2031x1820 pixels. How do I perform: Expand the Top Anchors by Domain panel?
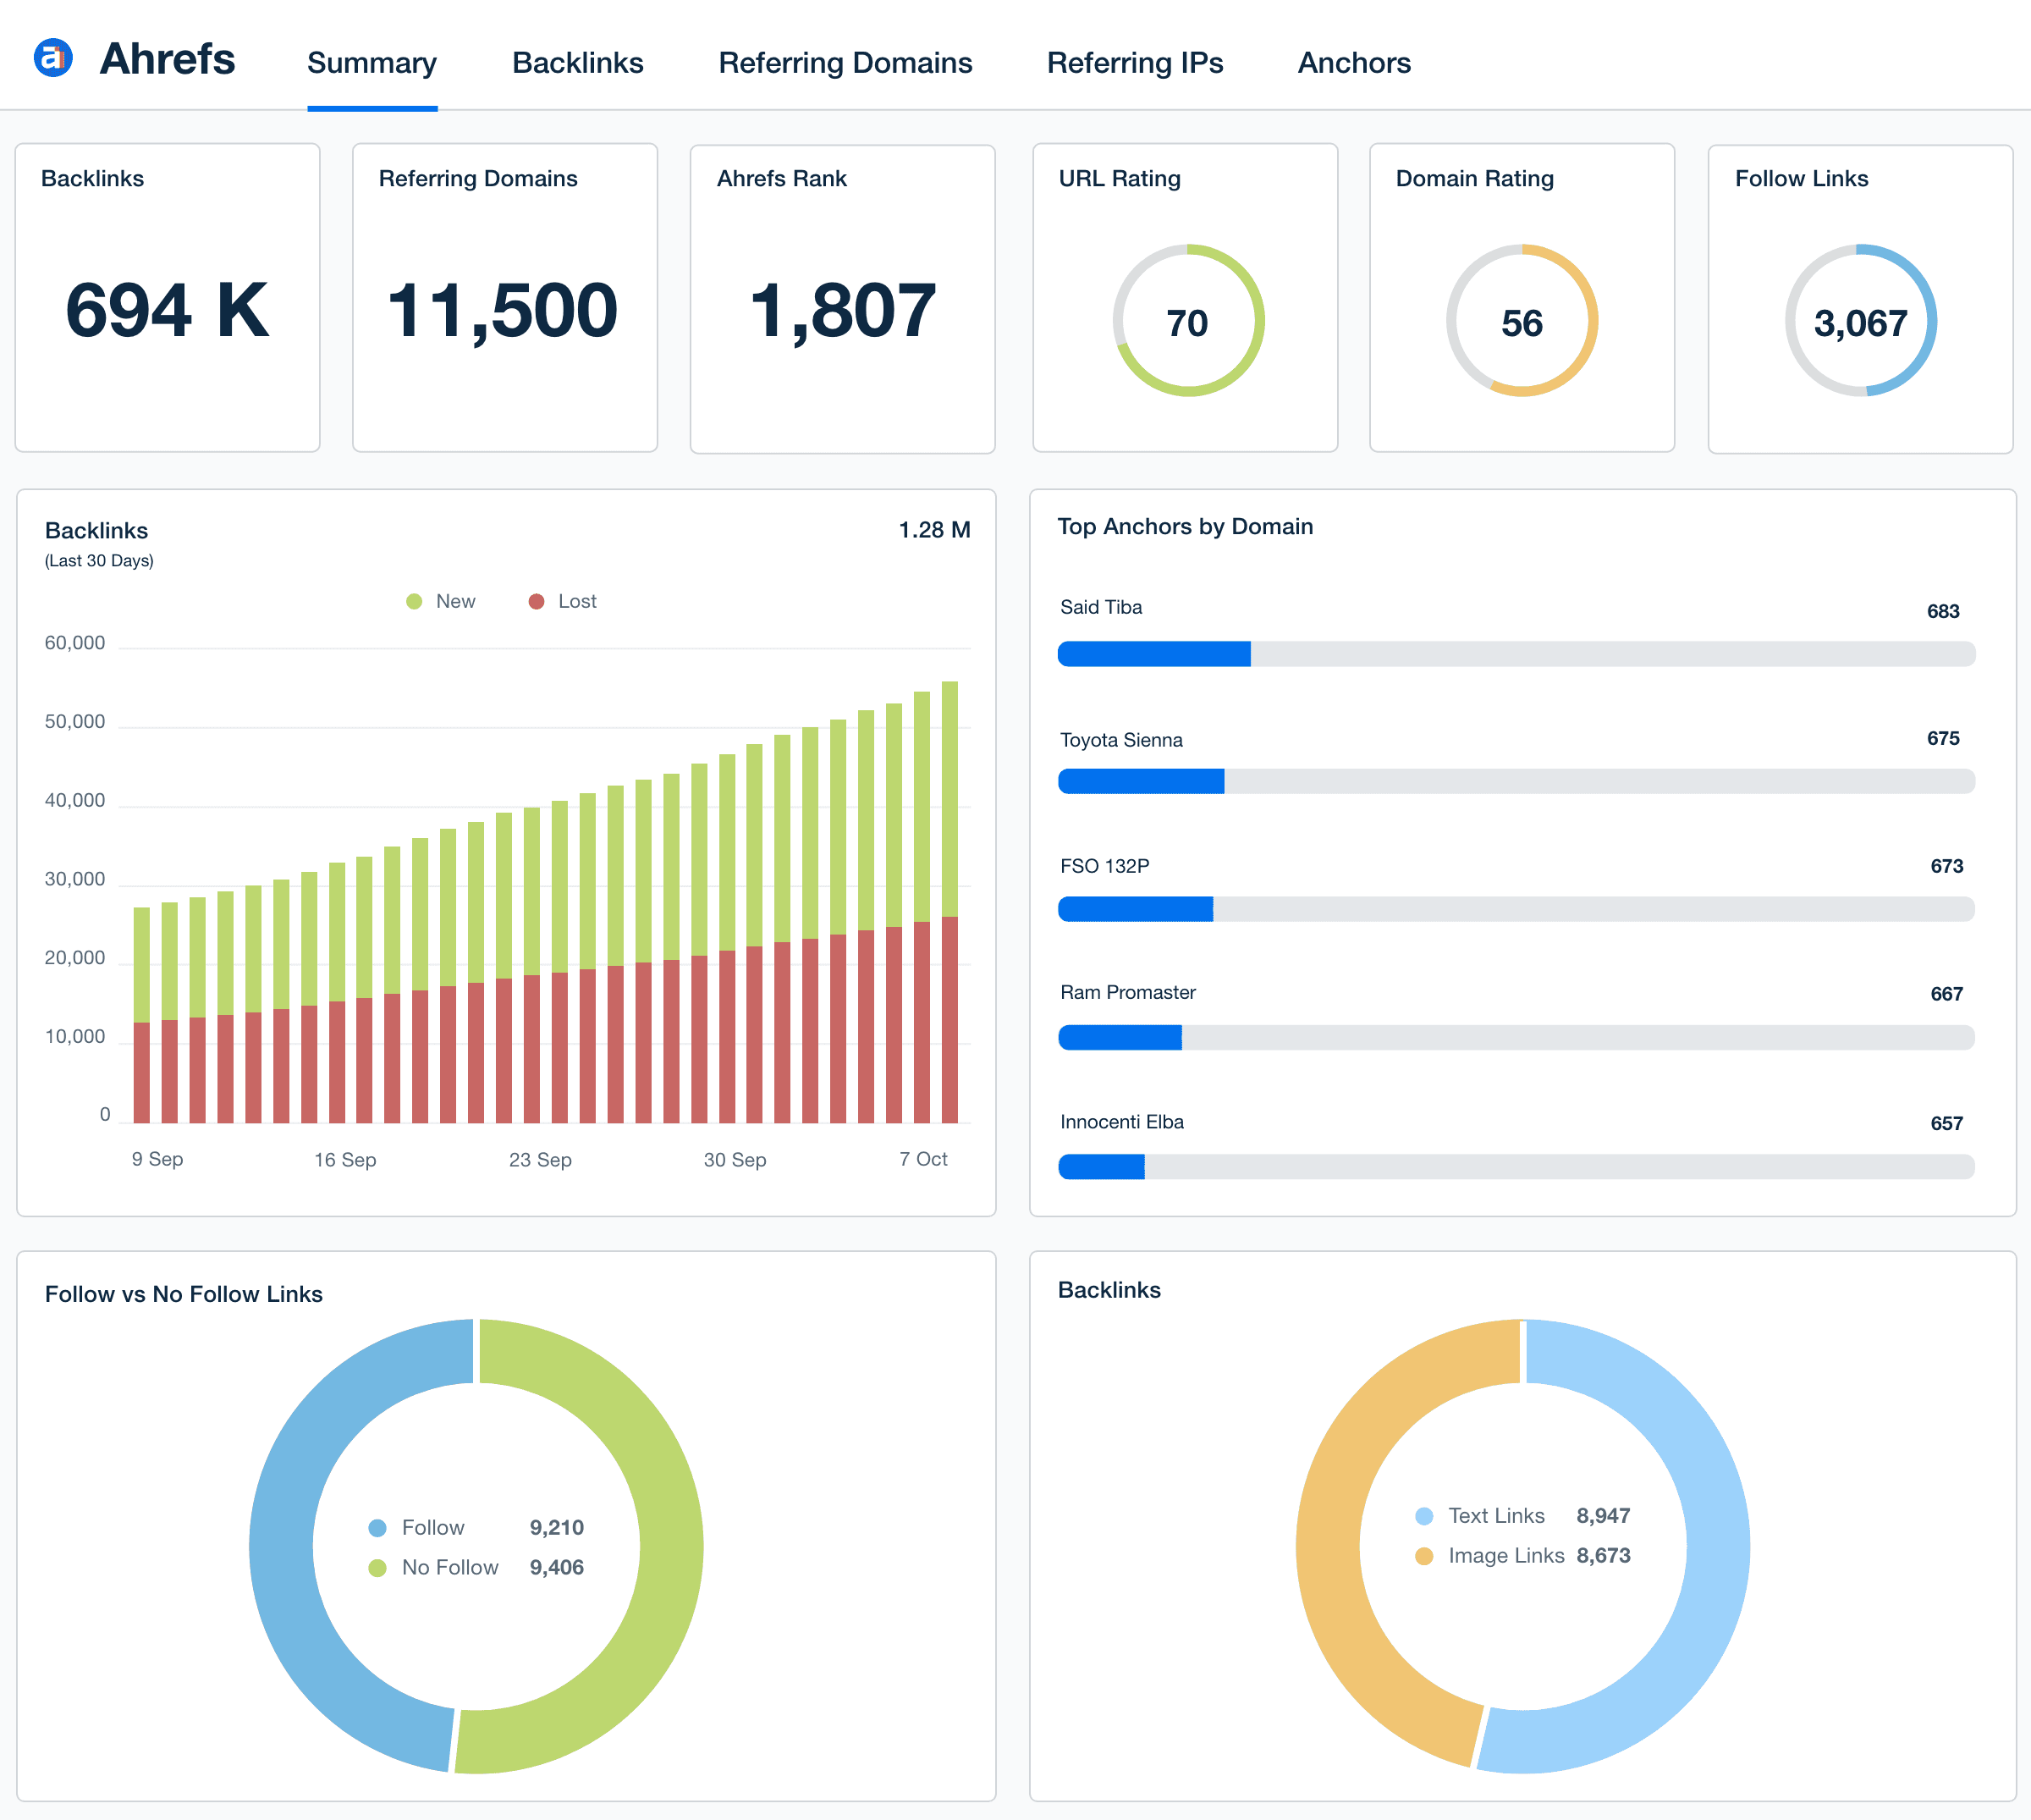(x=1186, y=527)
